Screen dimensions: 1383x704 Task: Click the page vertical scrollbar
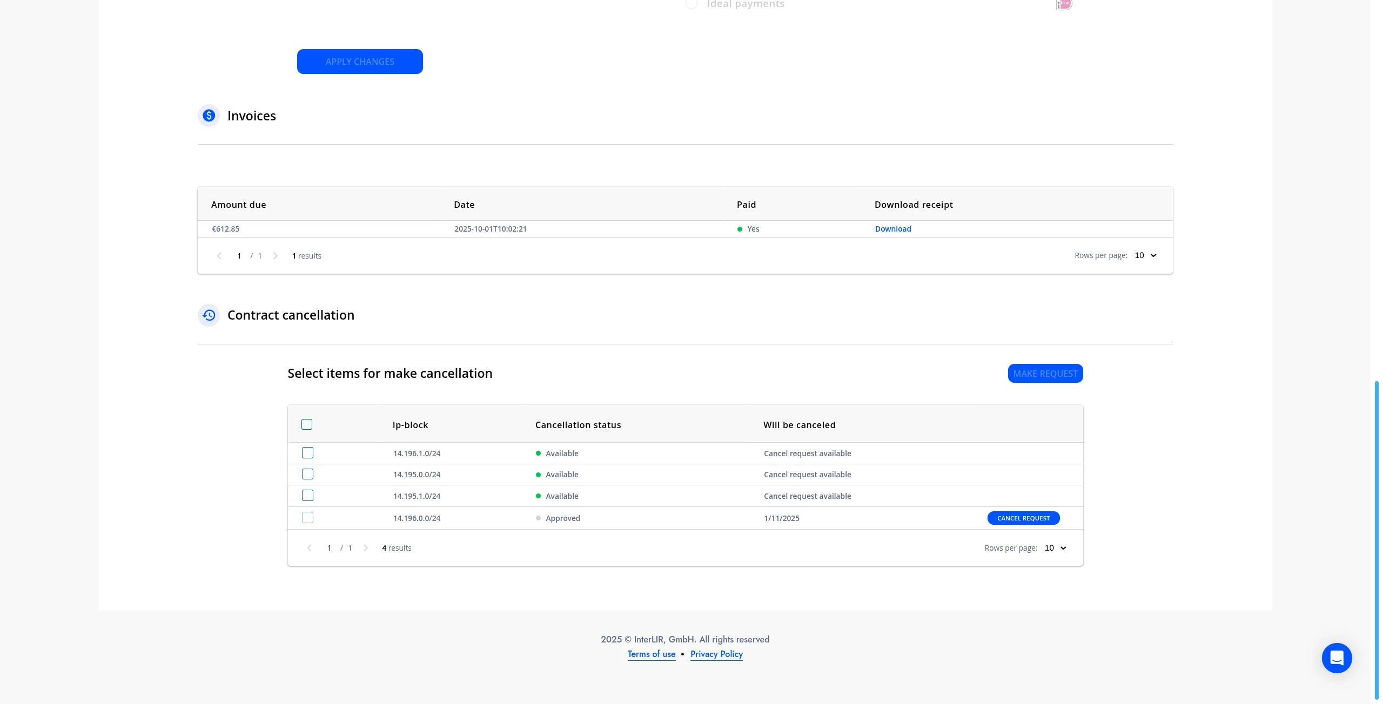(x=1377, y=540)
